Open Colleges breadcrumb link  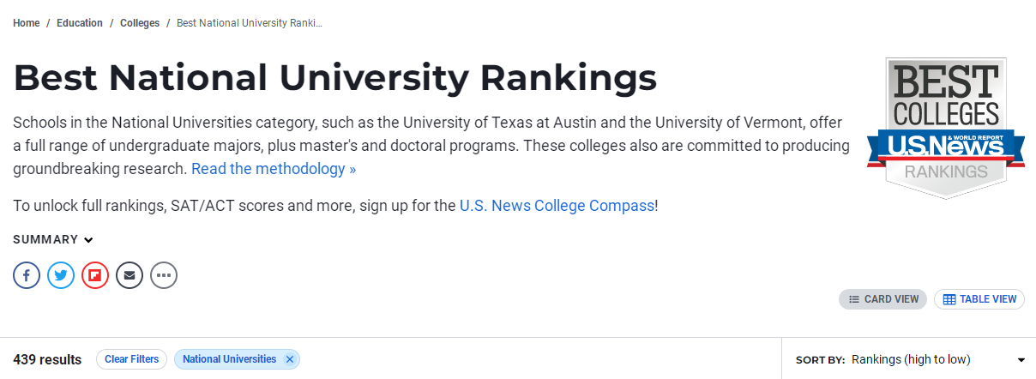[140, 23]
